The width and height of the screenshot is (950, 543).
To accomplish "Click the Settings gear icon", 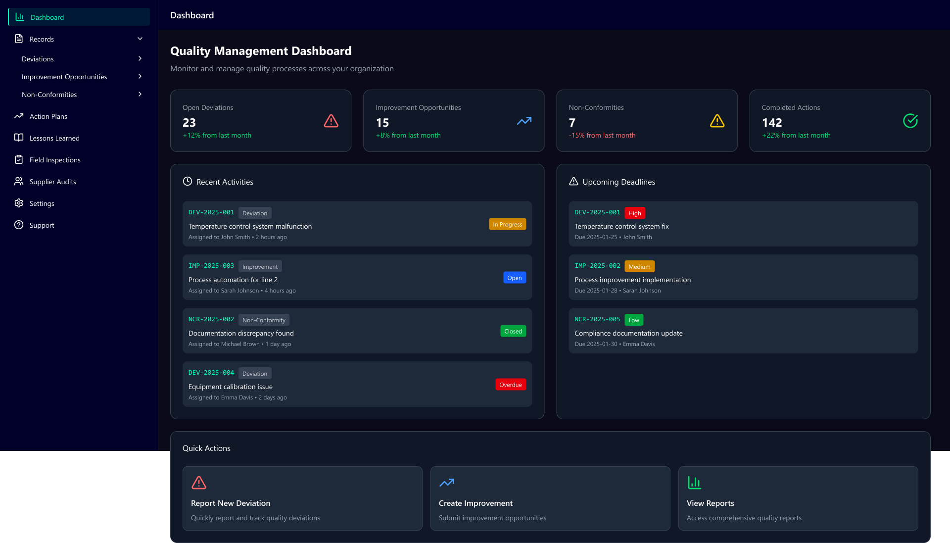I will click(x=19, y=203).
